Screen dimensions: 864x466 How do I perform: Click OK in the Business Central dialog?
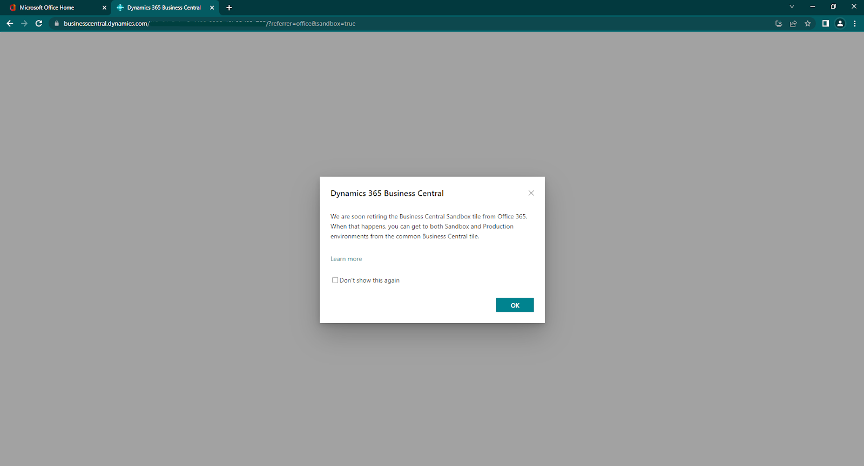click(x=515, y=305)
